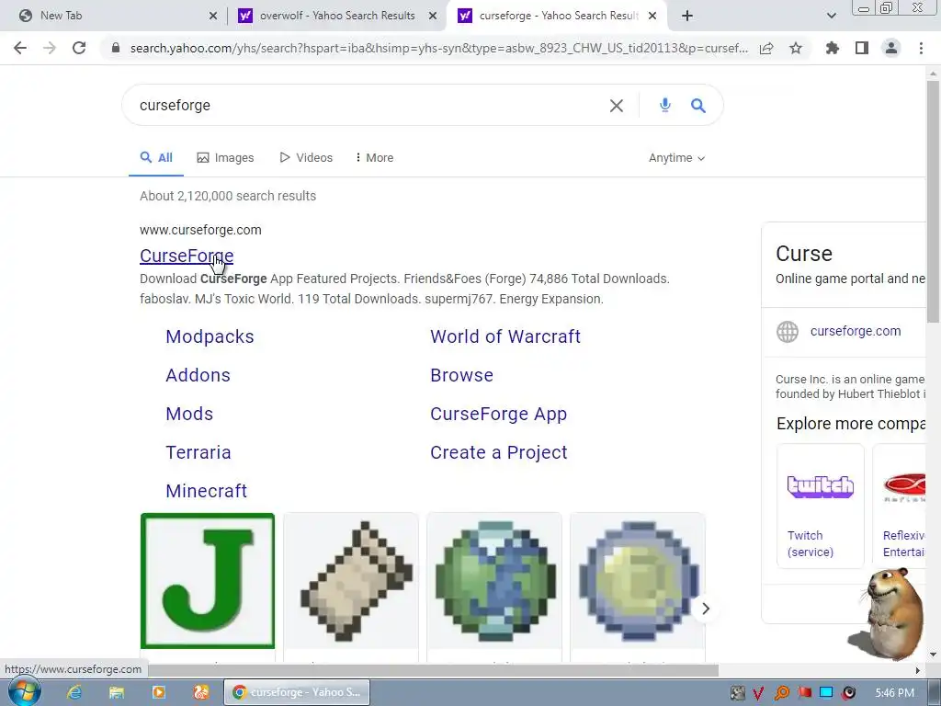
Task: Open the CurseForge result title
Action: [187, 256]
